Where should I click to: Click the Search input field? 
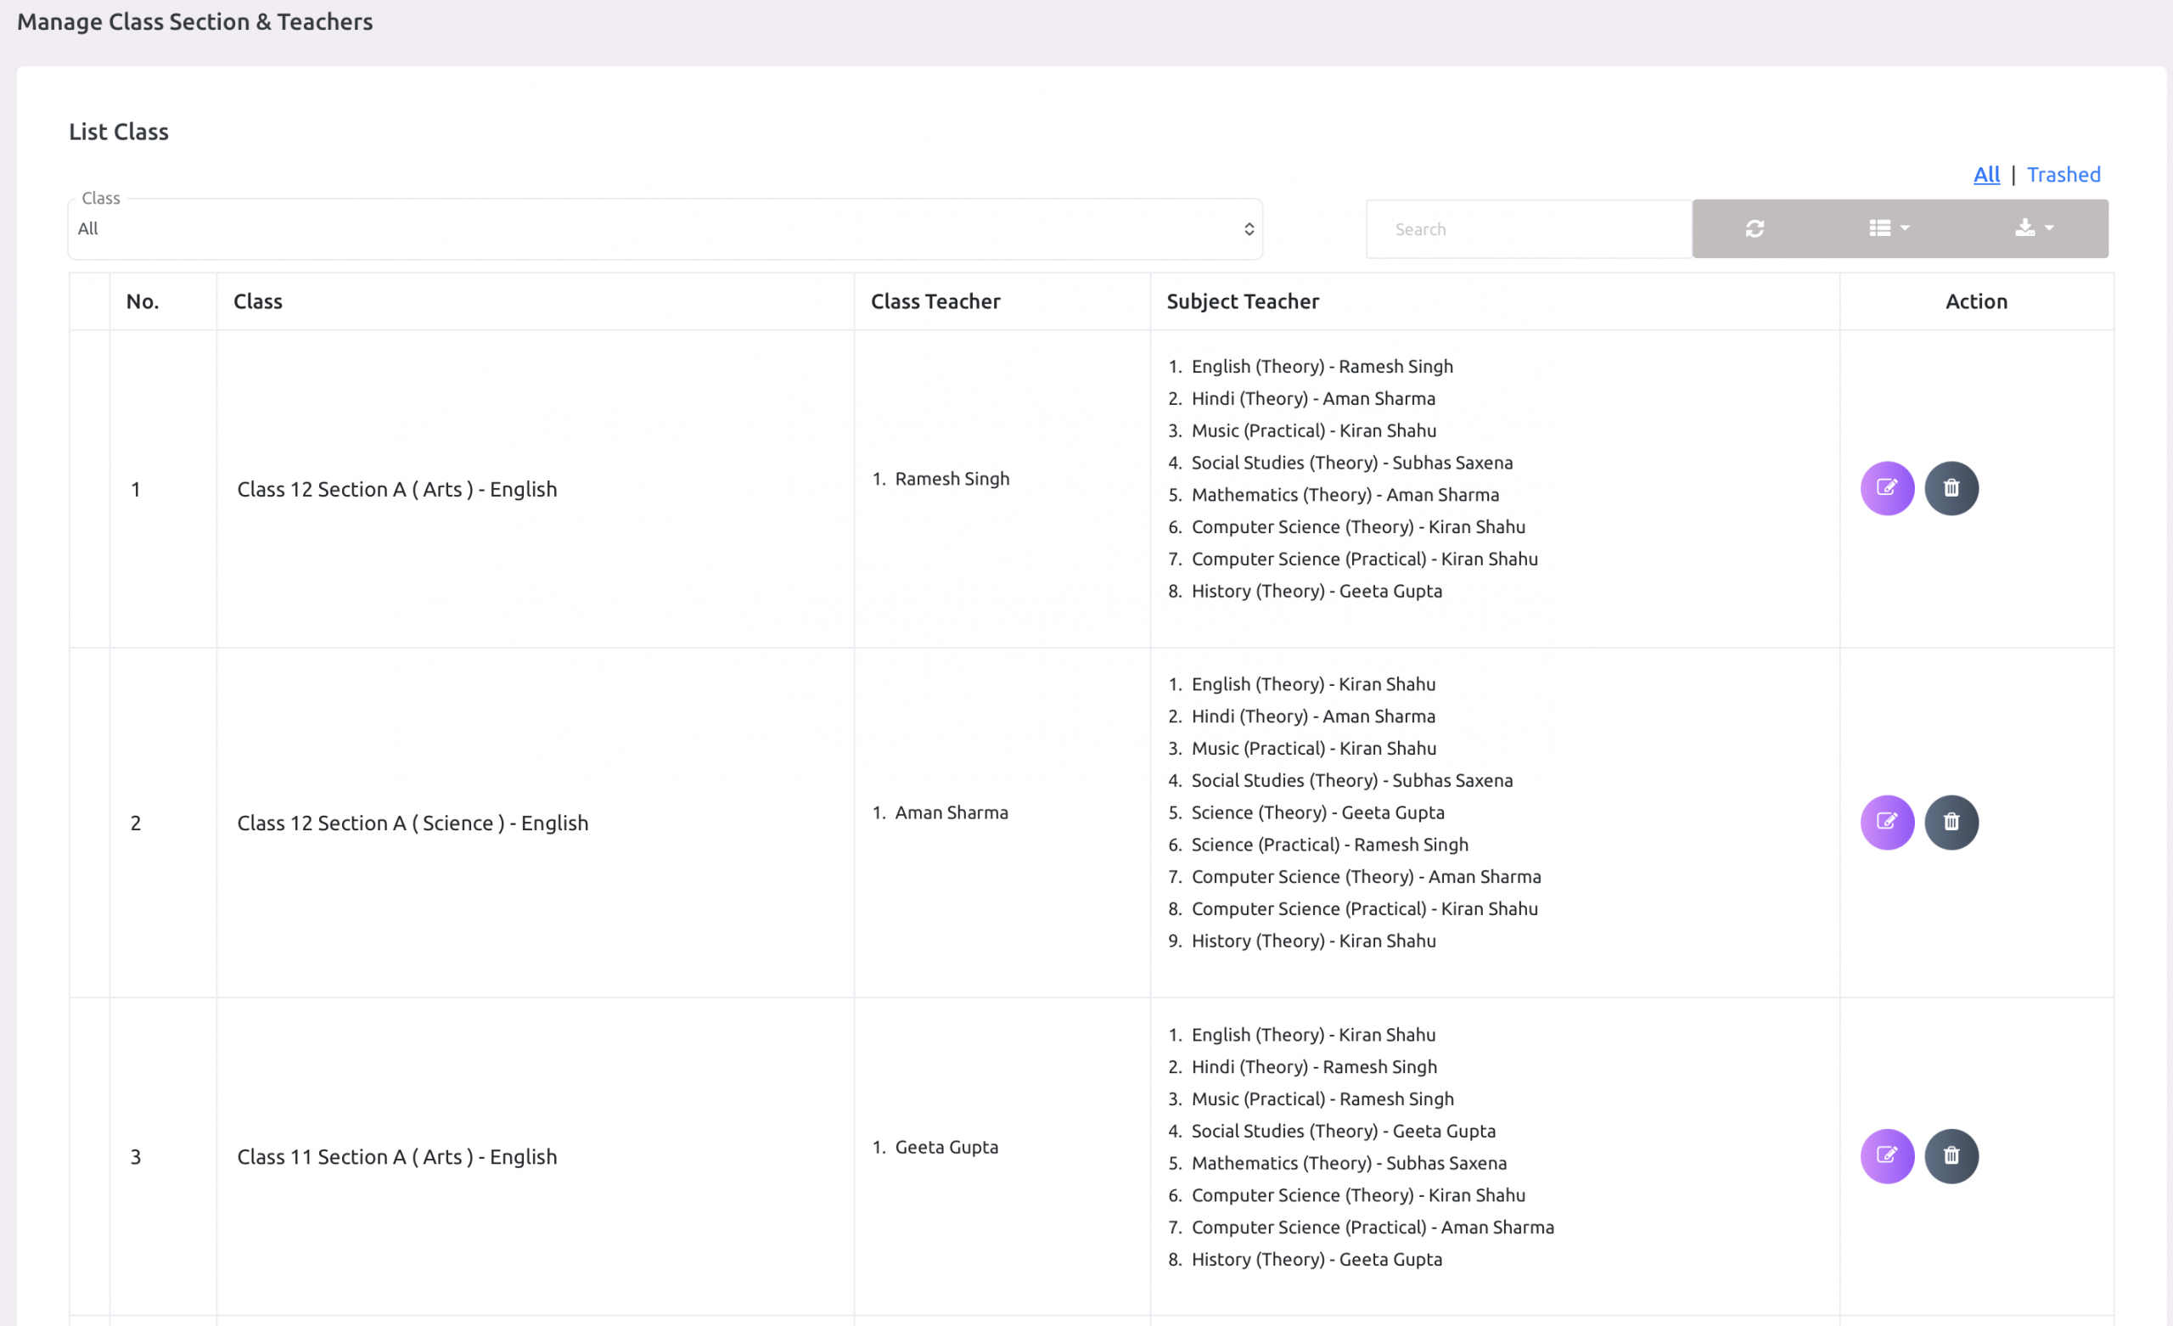[1527, 229]
